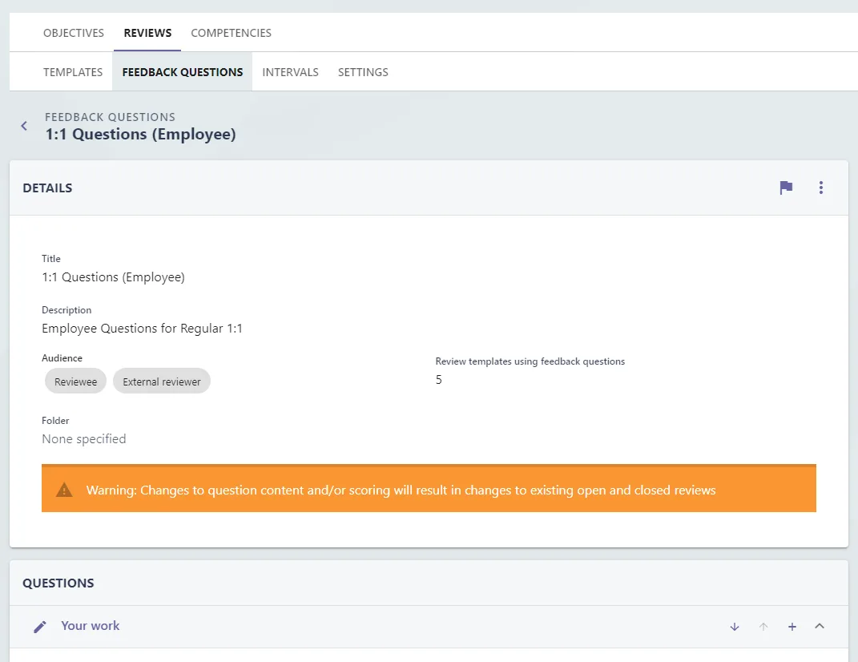858x662 pixels.
Task: Go back using the left chevron arrow
Action: click(x=24, y=126)
